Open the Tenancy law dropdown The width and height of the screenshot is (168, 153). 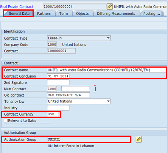click(108, 101)
